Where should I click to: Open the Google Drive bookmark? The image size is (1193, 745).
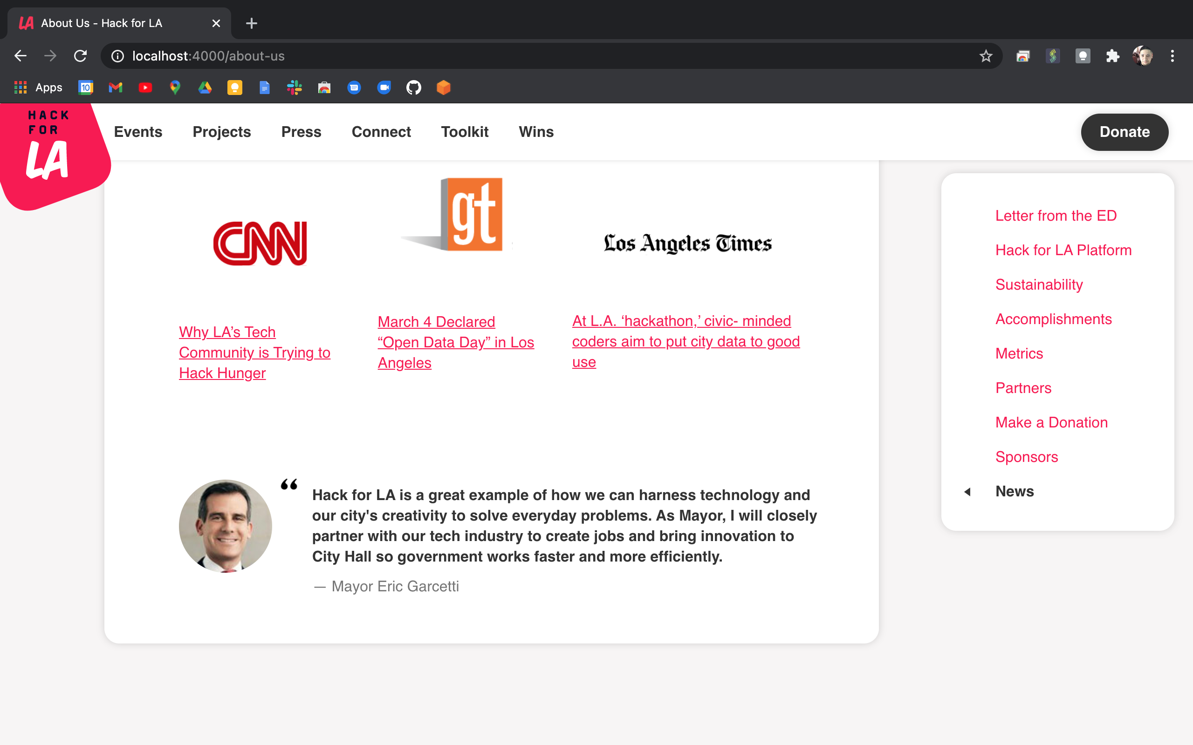click(x=205, y=88)
